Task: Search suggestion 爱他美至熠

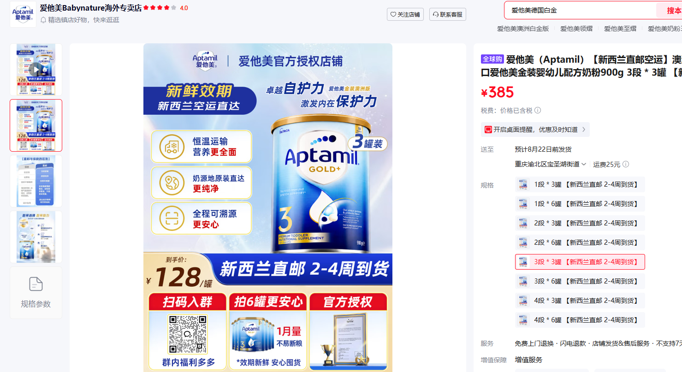Action: coord(620,29)
